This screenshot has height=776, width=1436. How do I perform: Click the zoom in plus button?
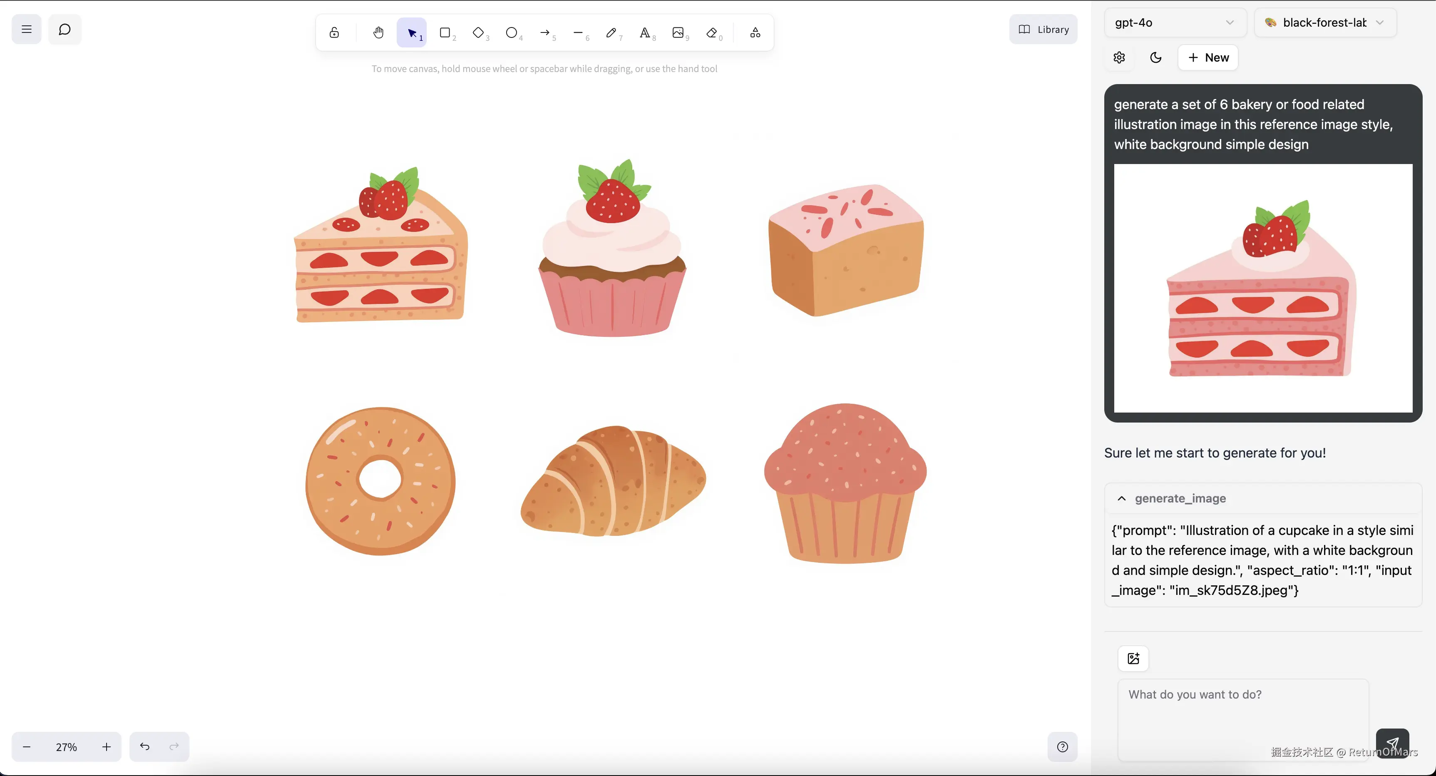click(107, 746)
